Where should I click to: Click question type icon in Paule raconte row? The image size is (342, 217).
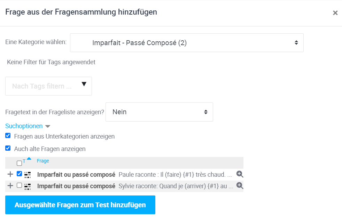pyautogui.click(x=28, y=175)
